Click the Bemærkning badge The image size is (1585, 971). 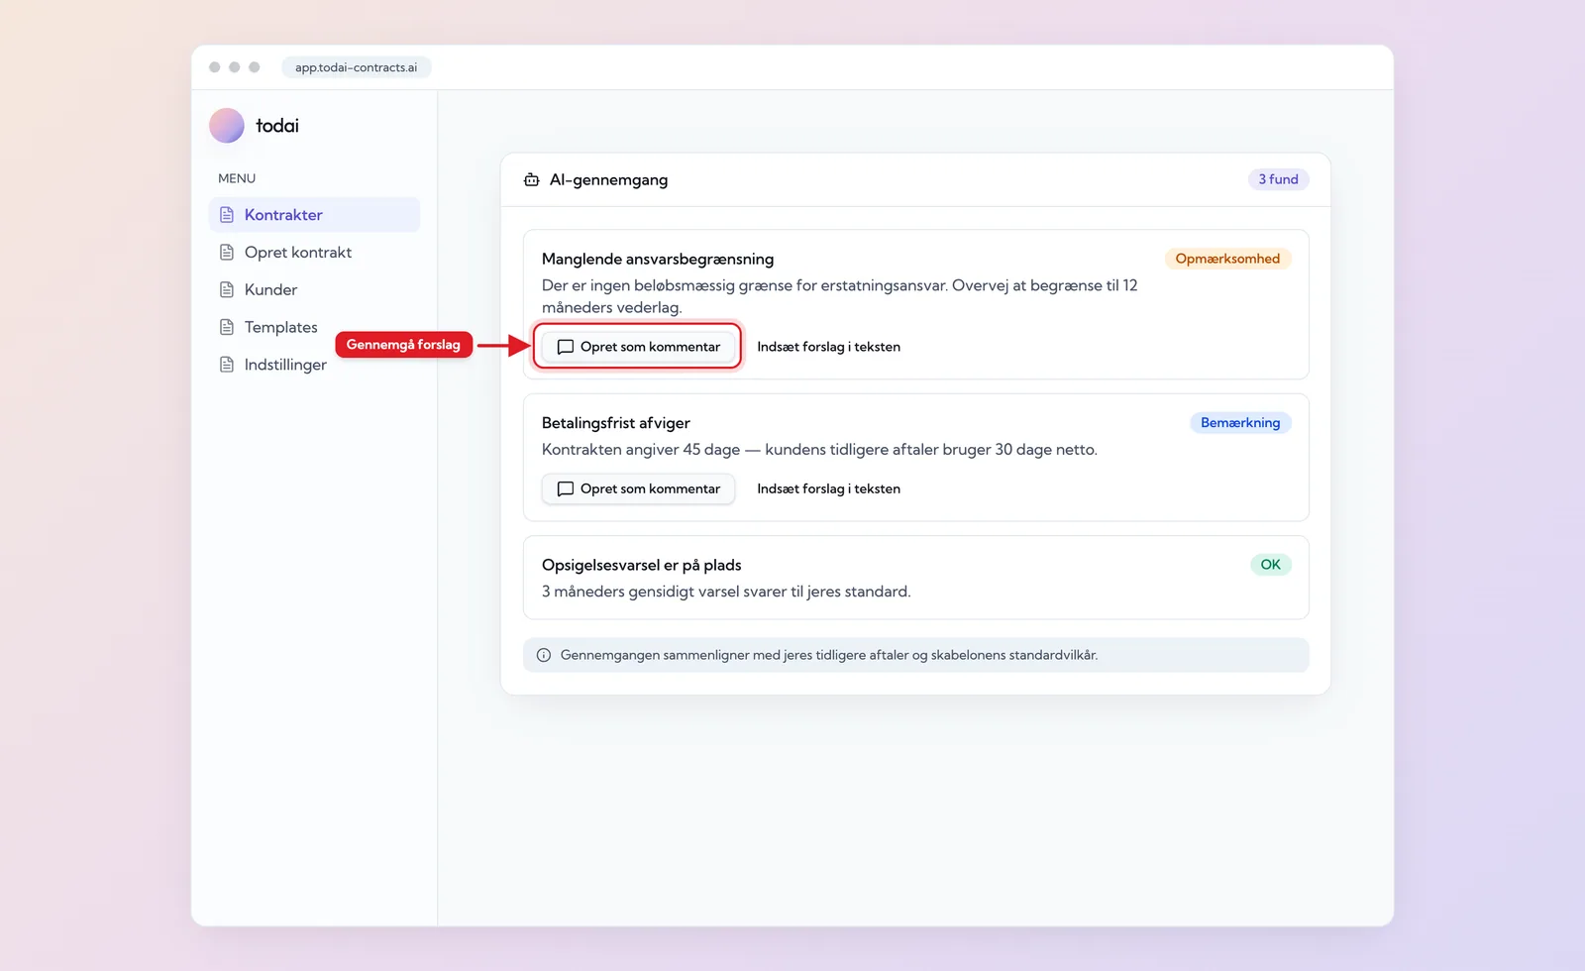click(x=1240, y=423)
